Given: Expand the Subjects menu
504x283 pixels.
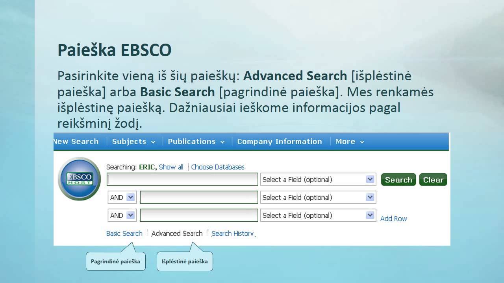Looking at the screenshot, I should tap(133, 141).
